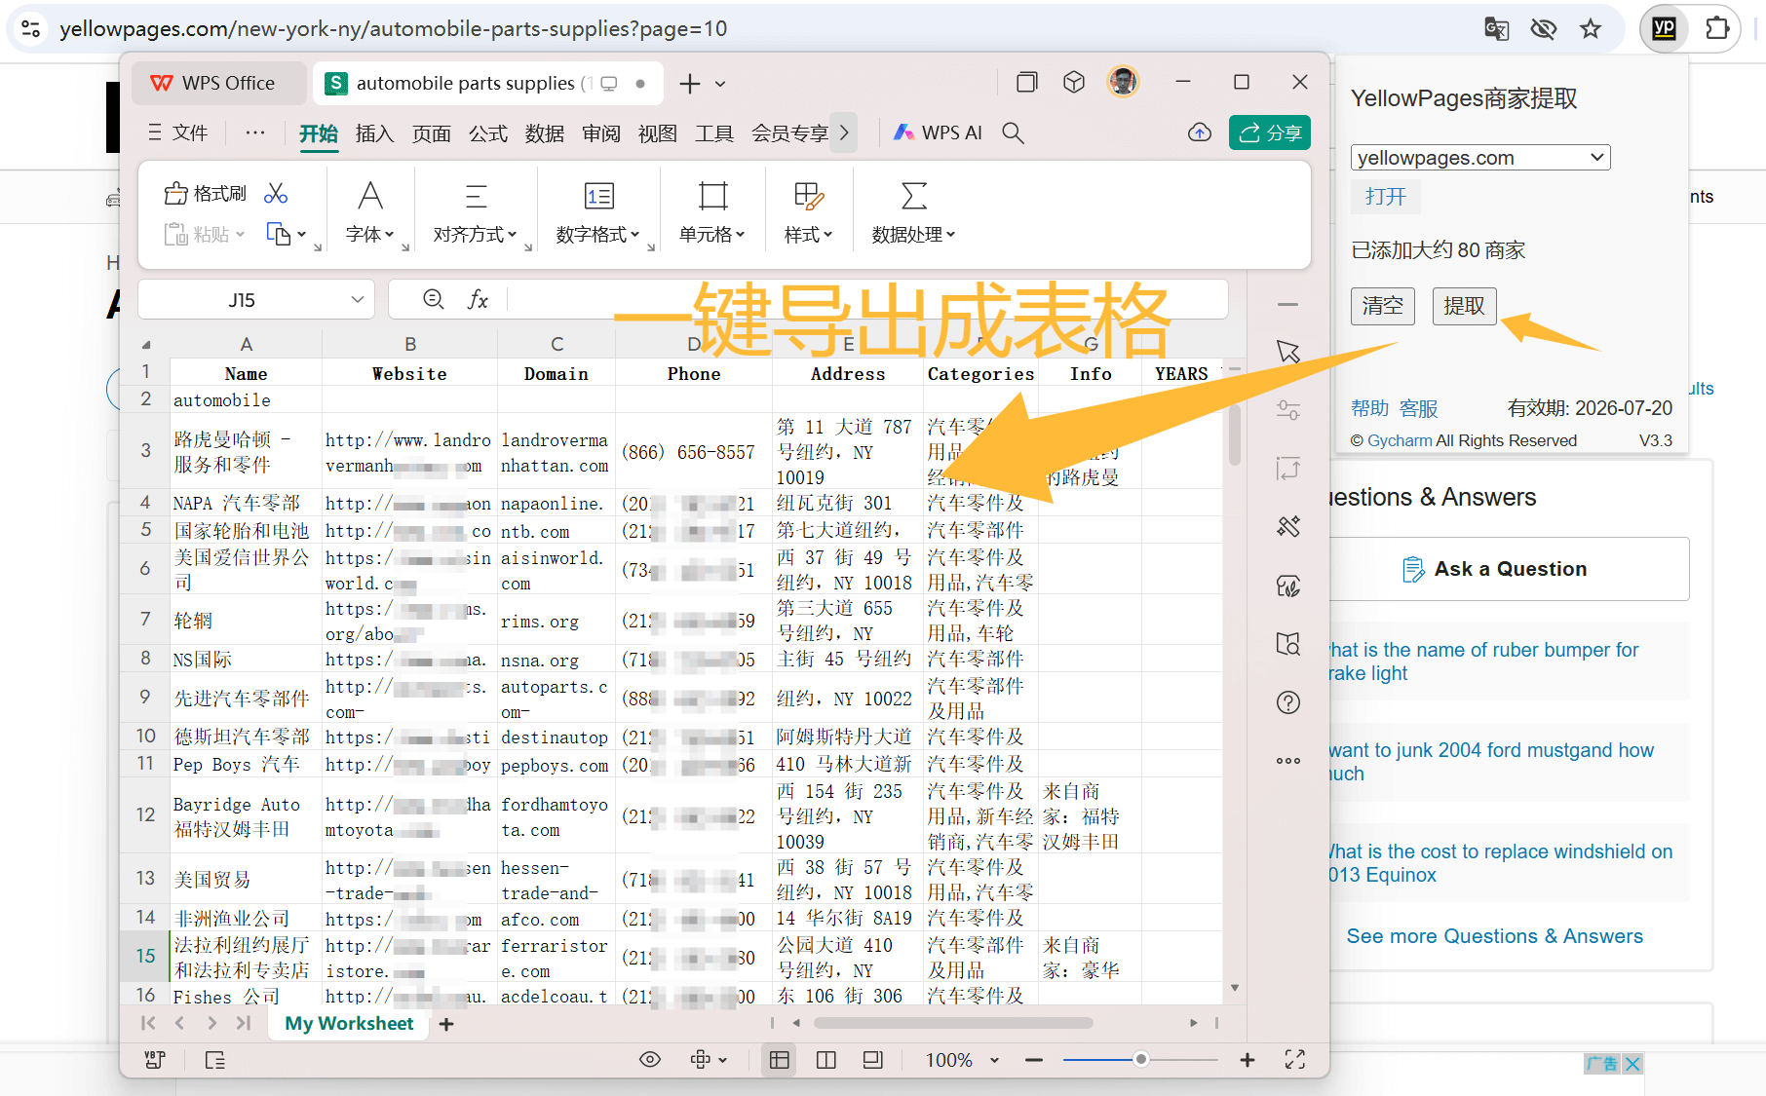This screenshot has height=1096, width=1766.
Task: Open the 客服 customer service link
Action: coord(1418,408)
